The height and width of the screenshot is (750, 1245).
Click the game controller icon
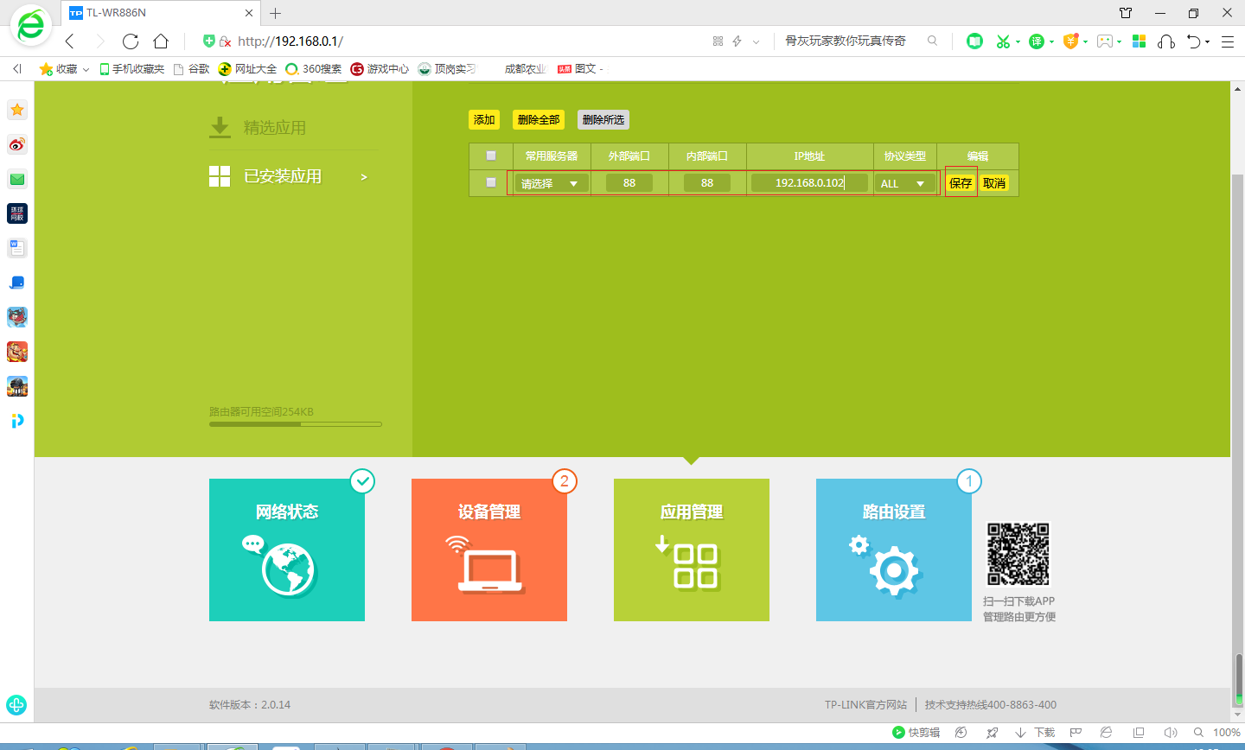[x=1104, y=41]
